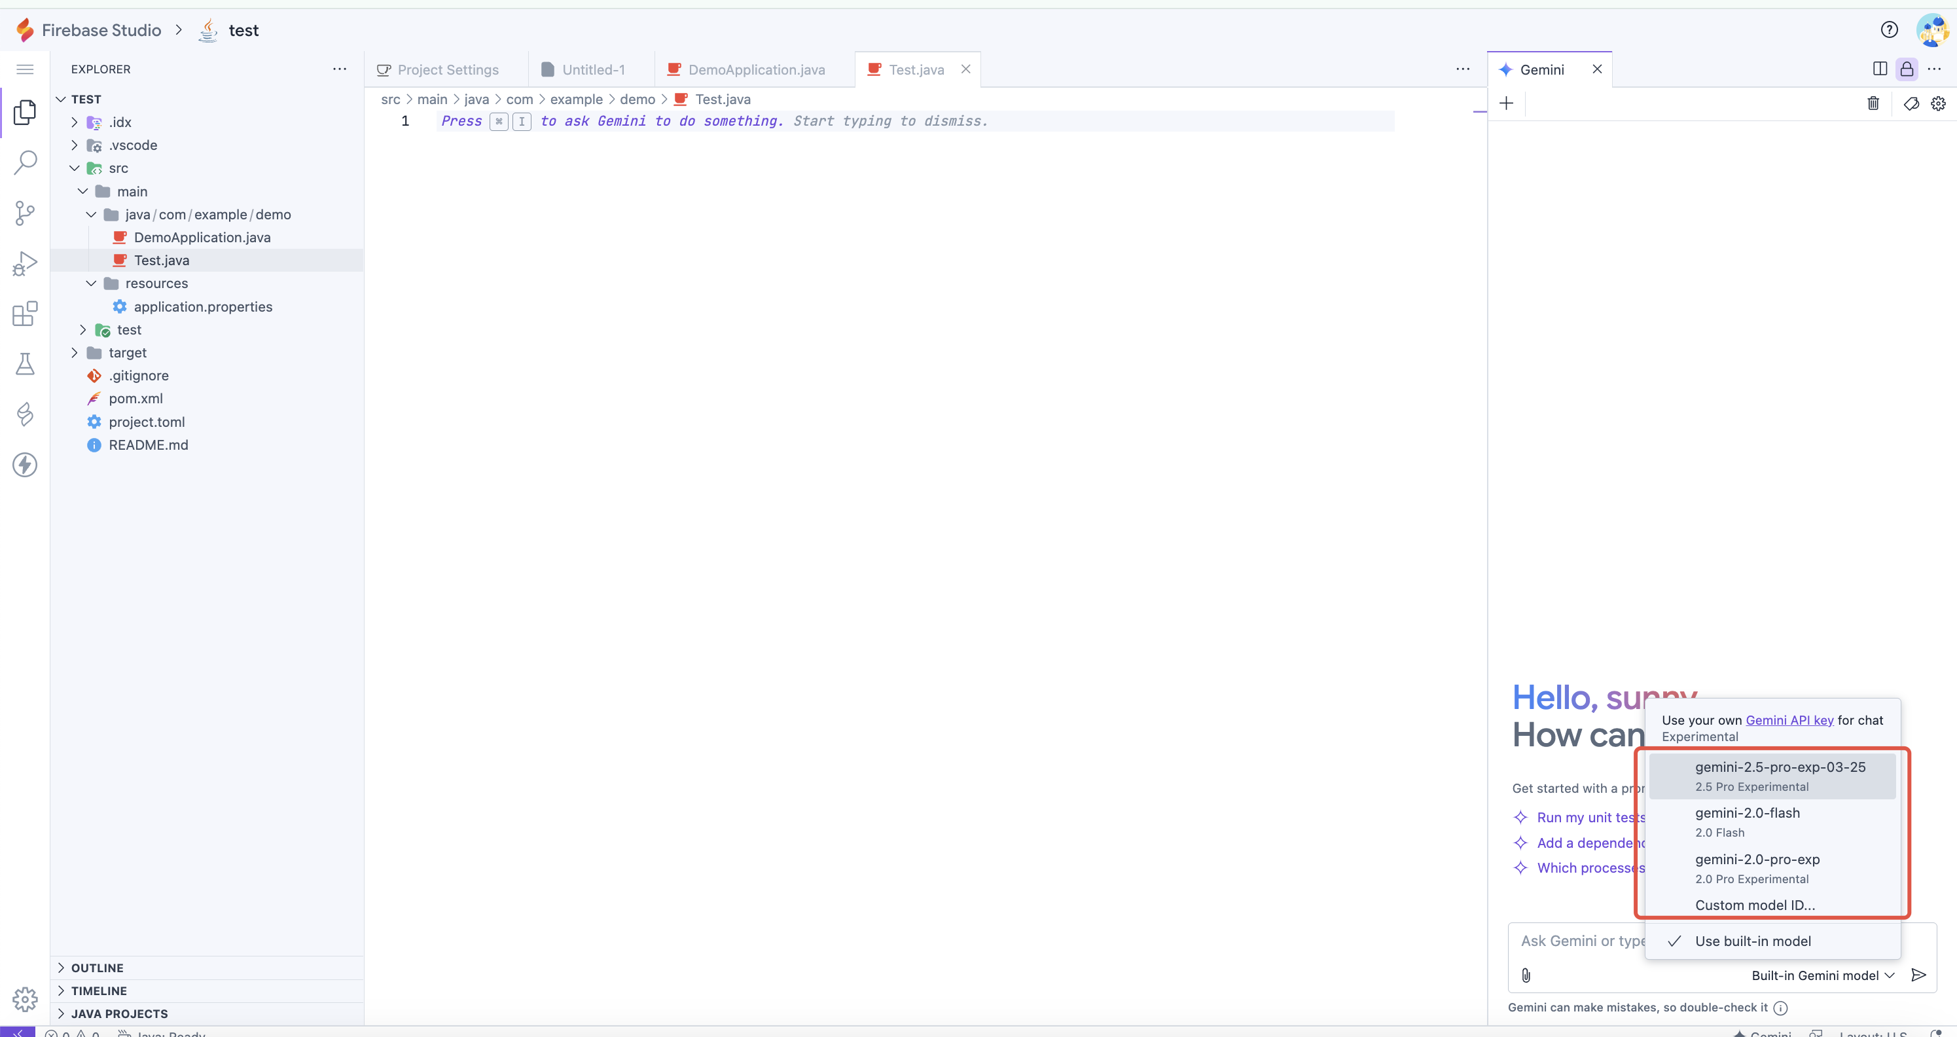The width and height of the screenshot is (1957, 1037).
Task: Click the attach file paperclip icon
Action: click(x=1526, y=975)
